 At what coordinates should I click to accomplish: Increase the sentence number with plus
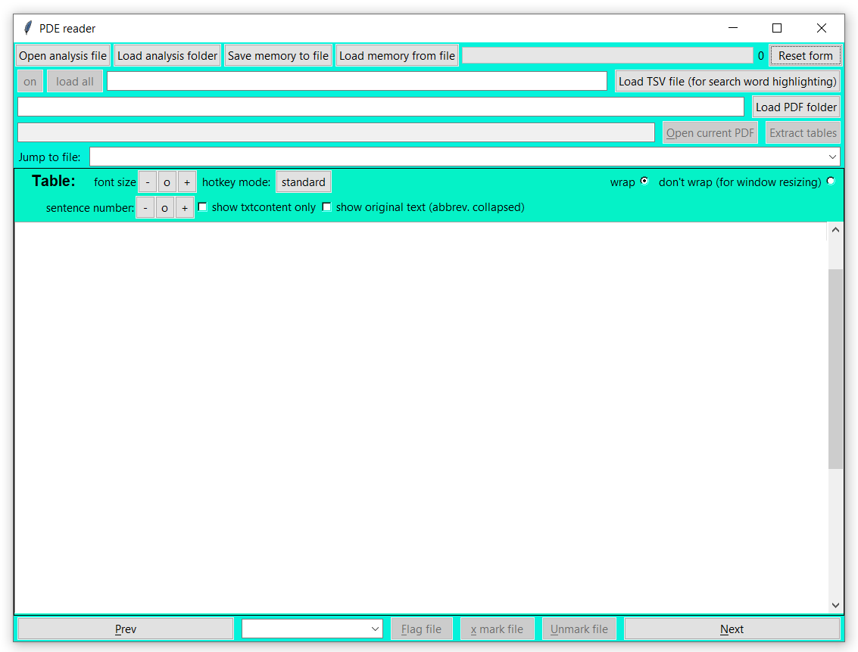pos(185,208)
